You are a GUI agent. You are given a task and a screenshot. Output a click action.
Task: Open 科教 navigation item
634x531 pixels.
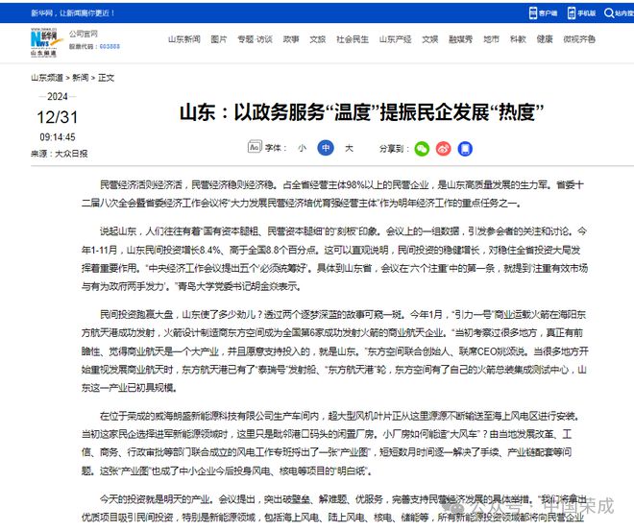pyautogui.click(x=518, y=39)
